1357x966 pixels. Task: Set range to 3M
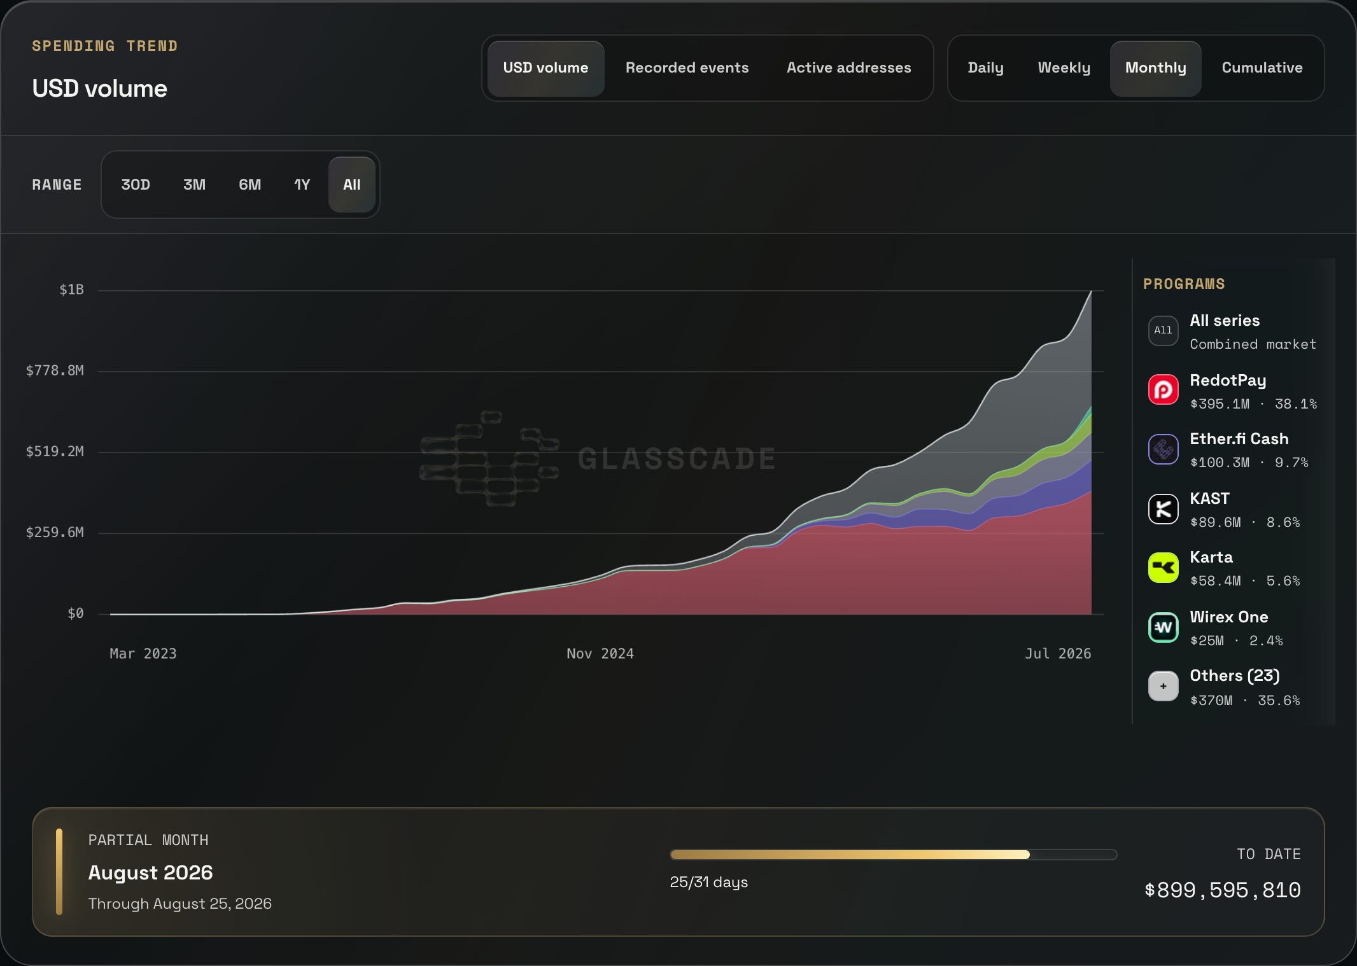coord(194,185)
